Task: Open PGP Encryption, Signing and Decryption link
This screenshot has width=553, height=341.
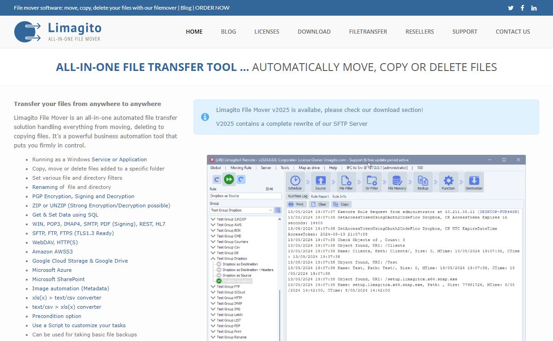Action: [x=83, y=196]
